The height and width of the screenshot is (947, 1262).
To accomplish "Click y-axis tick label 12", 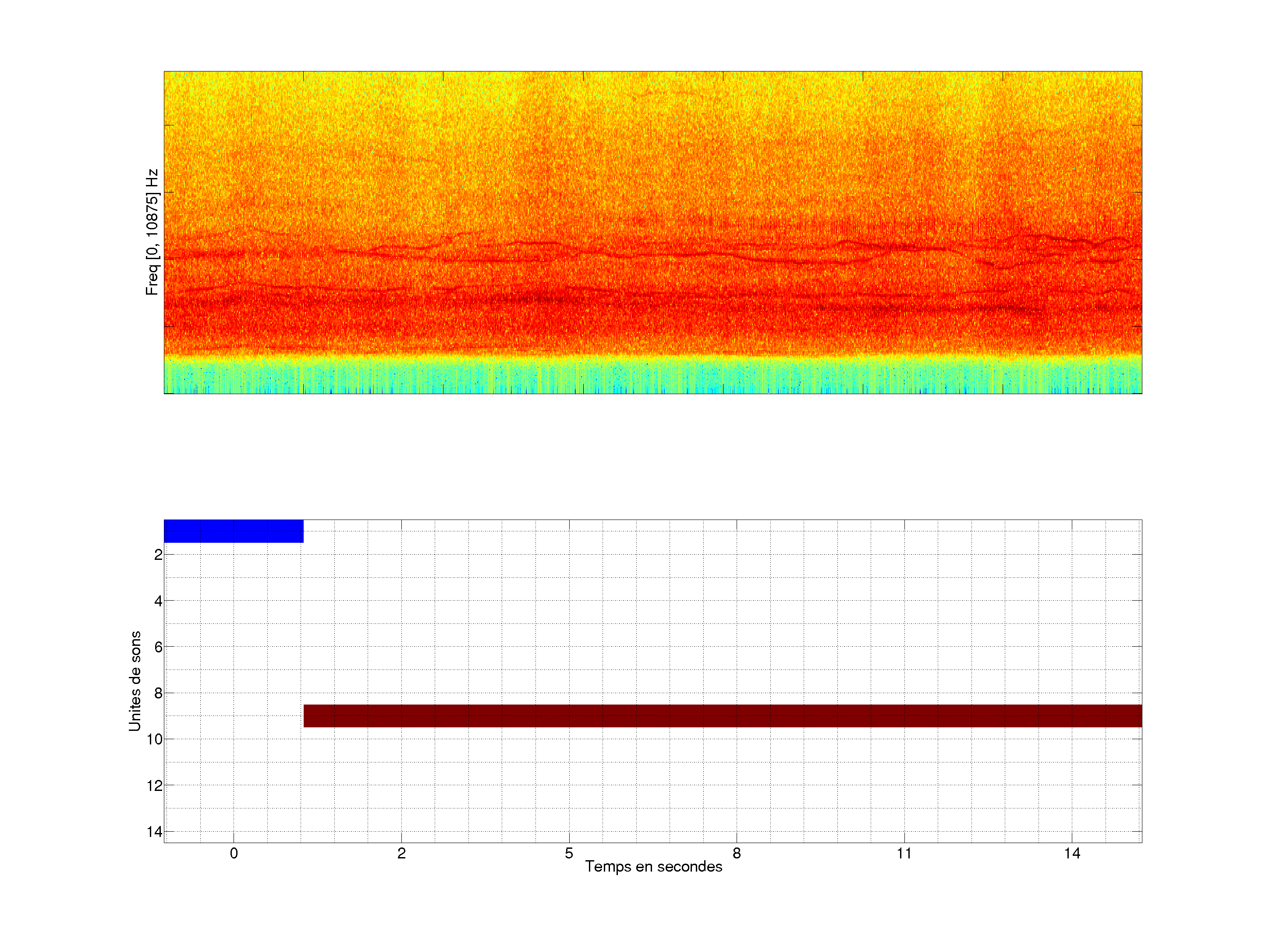I will pos(155,786).
